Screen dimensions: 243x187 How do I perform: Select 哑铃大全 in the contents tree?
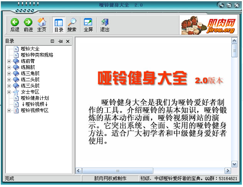(x=30, y=49)
